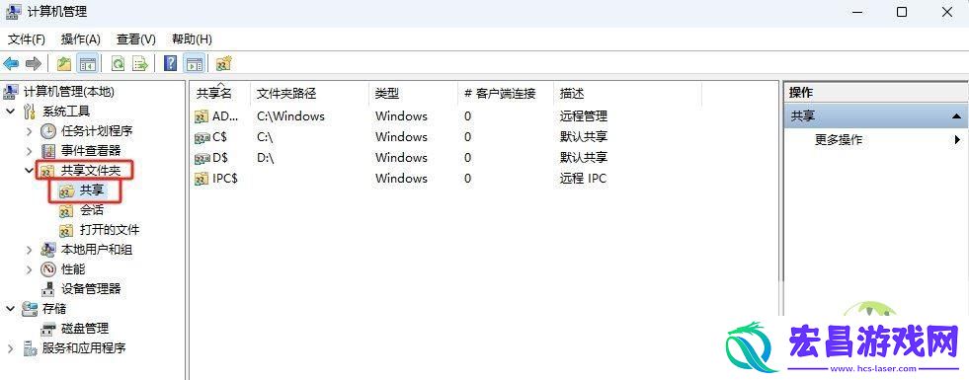Click Windows type cell in IPC$ row
969x380 pixels.
click(401, 179)
